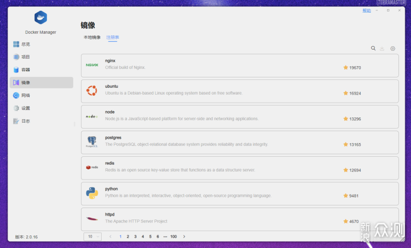411x248 pixels.
Task: Jump to page 100
Action: coord(174,237)
